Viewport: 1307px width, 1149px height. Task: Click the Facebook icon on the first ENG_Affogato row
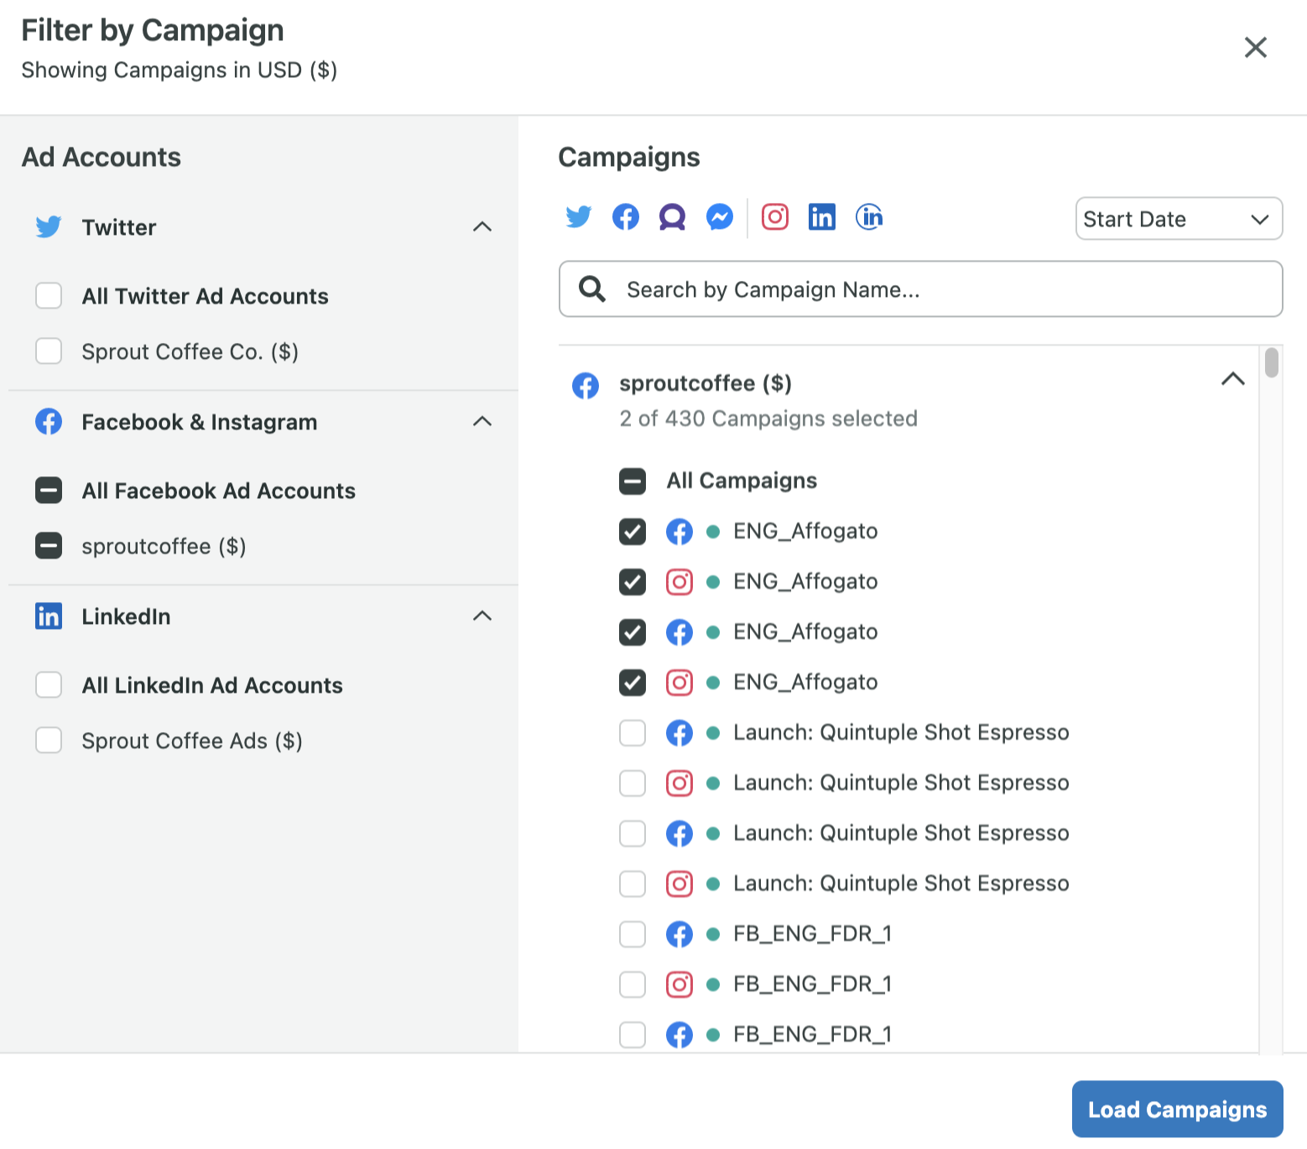point(680,532)
